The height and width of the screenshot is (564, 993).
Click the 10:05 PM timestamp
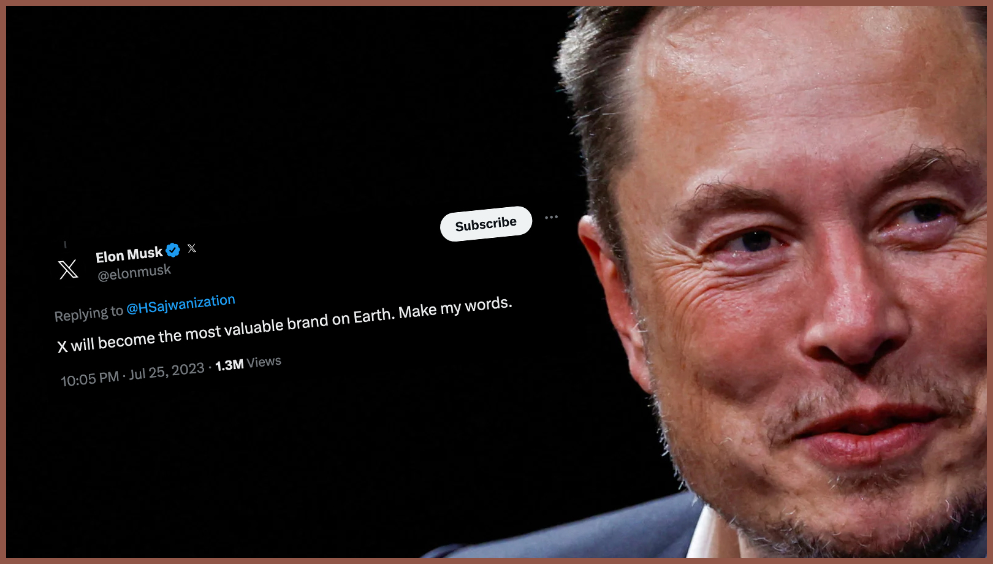pyautogui.click(x=89, y=379)
